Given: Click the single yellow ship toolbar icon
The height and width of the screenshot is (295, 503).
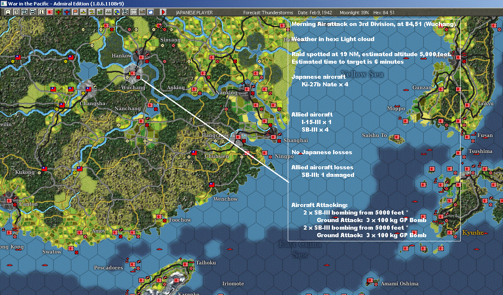Looking at the screenshot, I should [x=83, y=12].
